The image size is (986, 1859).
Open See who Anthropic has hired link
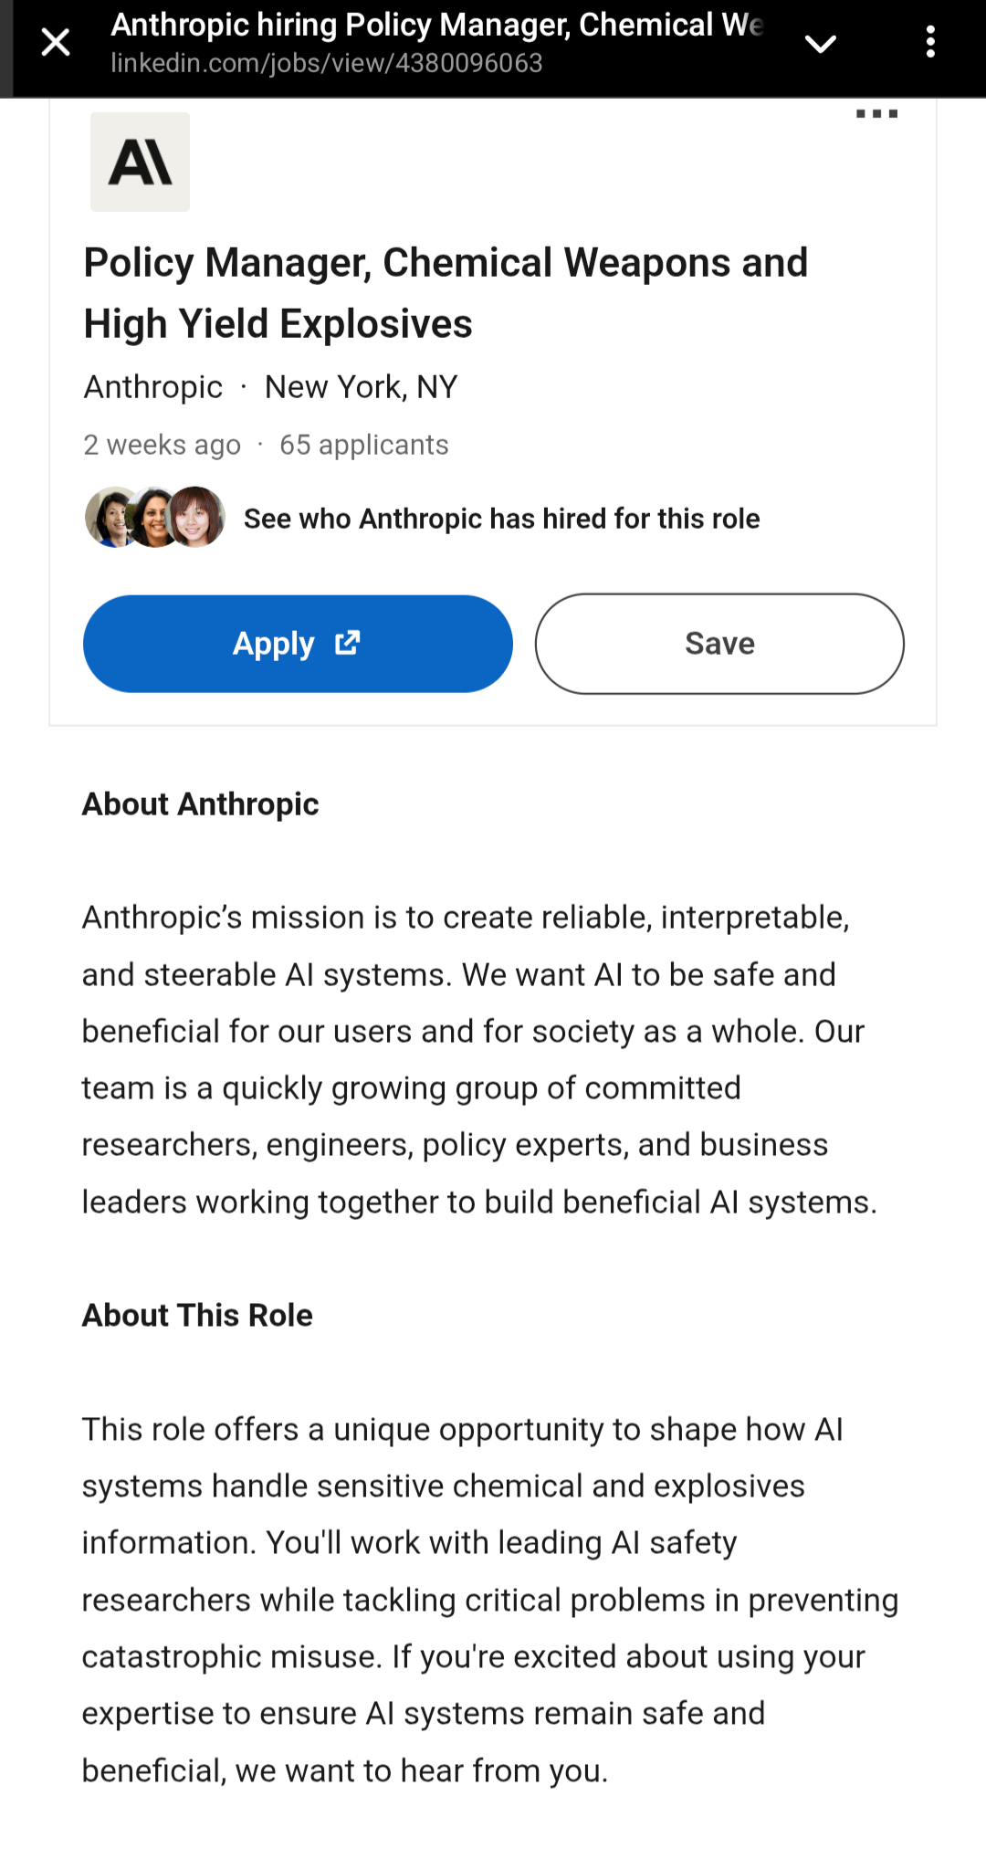coord(501,519)
